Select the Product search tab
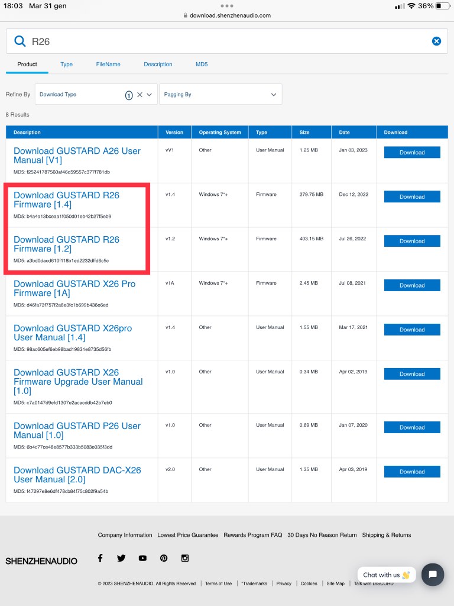The image size is (454, 606). point(27,64)
